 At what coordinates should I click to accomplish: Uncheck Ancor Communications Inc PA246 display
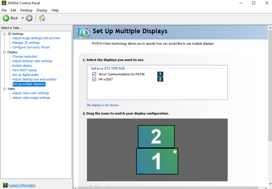[94, 74]
